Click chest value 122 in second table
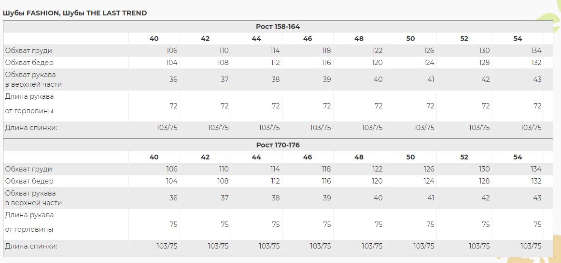This screenshot has height=263, width=561. pos(377,169)
